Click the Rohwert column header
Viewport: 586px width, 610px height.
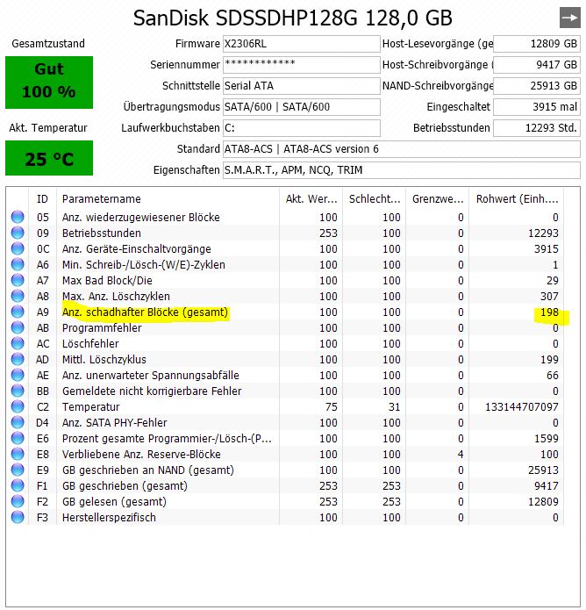point(517,198)
